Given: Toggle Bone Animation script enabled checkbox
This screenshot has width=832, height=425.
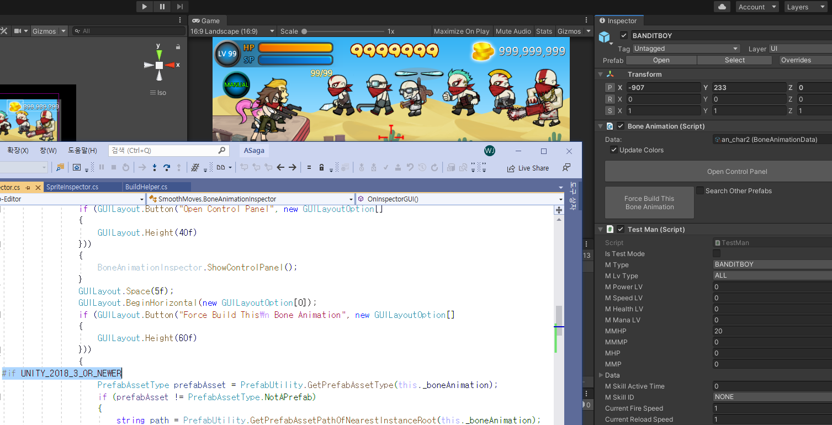Looking at the screenshot, I should click(x=621, y=126).
